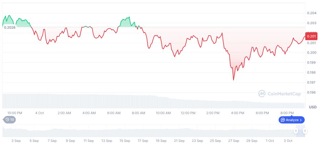This screenshot has height=144, width=325.
Task: Click the 4 Oct date marker on time axis
Action: tap(39, 113)
